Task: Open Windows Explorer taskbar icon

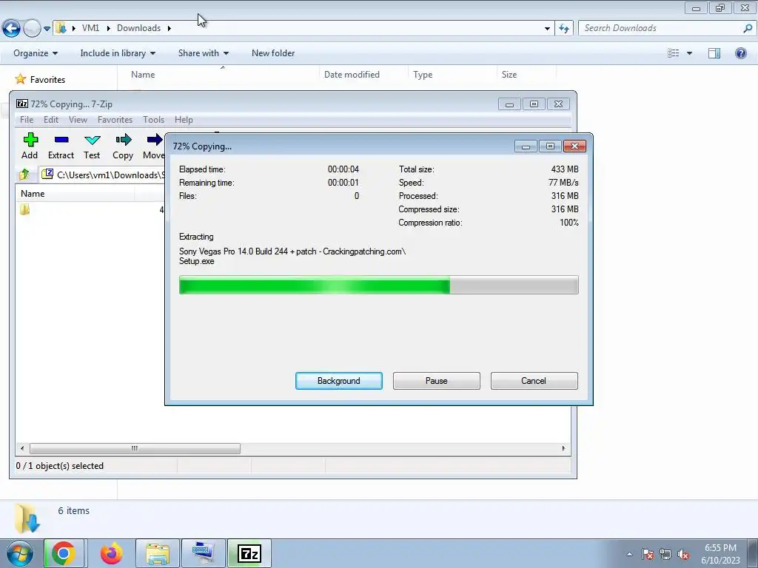Action: pyautogui.click(x=158, y=553)
